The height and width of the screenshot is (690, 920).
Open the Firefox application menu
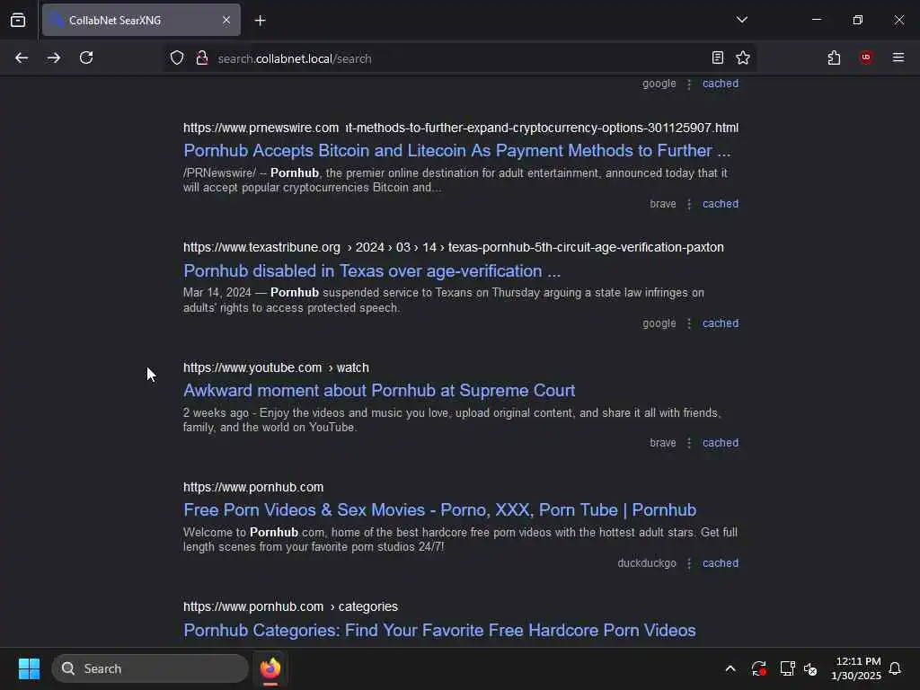point(898,57)
